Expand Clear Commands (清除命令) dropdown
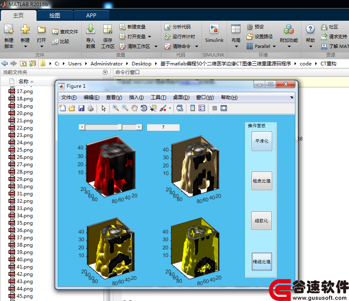The image size is (349, 301). pyautogui.click(x=197, y=46)
